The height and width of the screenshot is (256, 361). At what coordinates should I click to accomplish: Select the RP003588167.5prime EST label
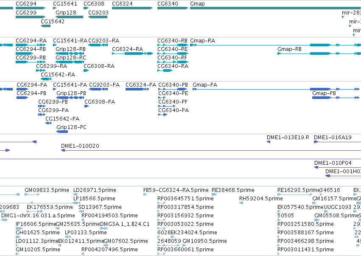pyautogui.click(x=305, y=233)
